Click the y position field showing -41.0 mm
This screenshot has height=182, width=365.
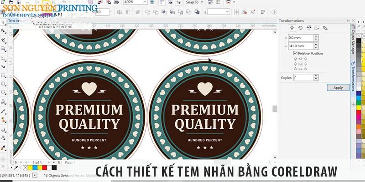[x=301, y=46]
